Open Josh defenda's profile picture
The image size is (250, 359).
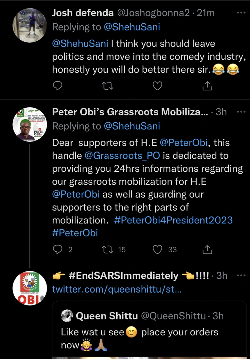coord(30,25)
